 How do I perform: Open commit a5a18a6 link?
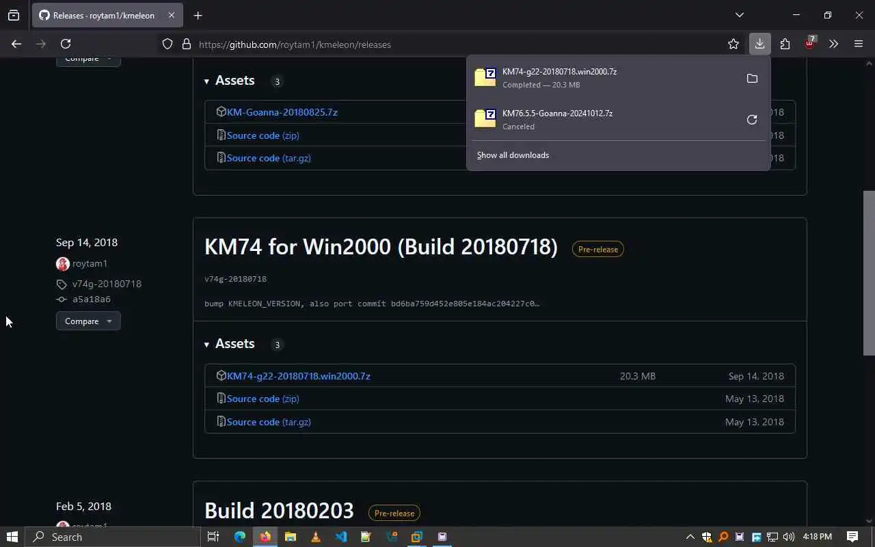click(92, 299)
